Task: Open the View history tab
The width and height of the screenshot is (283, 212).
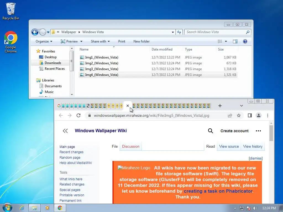Action: [253, 146]
